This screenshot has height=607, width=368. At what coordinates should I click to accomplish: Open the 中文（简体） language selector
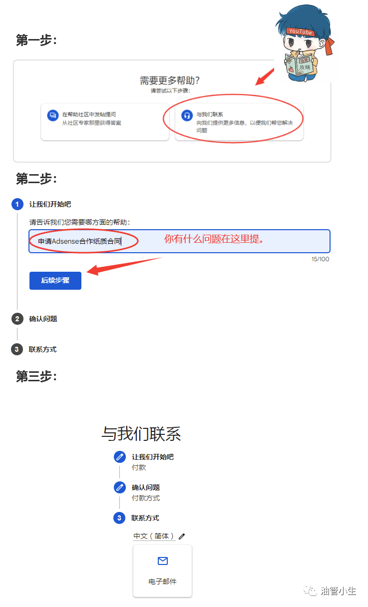(x=154, y=536)
